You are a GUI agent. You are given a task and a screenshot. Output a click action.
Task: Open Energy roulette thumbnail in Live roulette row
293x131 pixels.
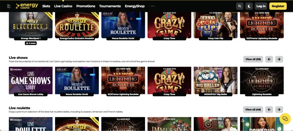[x=77, y=124]
